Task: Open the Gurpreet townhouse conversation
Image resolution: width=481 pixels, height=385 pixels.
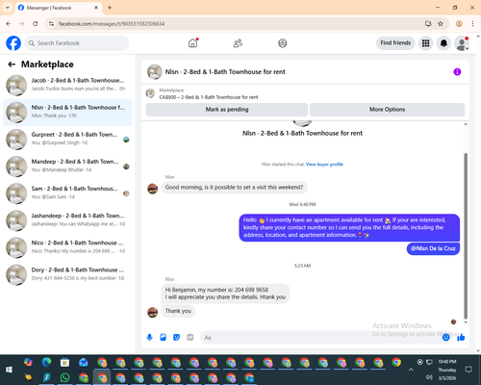Action: (67, 140)
